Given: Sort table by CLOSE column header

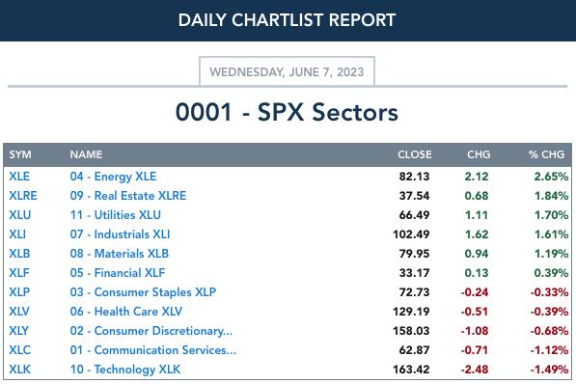Looking at the screenshot, I should [x=414, y=154].
